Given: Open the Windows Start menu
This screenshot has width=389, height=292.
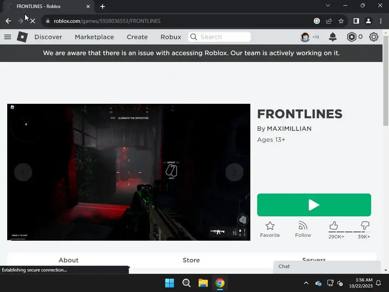Looking at the screenshot, I should 170,283.
